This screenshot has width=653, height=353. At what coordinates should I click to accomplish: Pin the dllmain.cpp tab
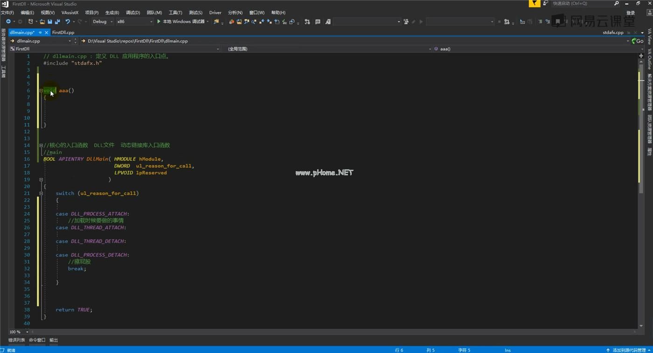pos(40,33)
